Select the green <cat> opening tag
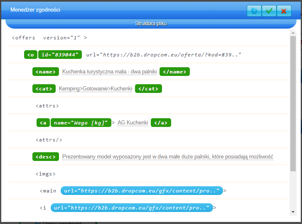This screenshot has width=302, height=224. click(44, 89)
